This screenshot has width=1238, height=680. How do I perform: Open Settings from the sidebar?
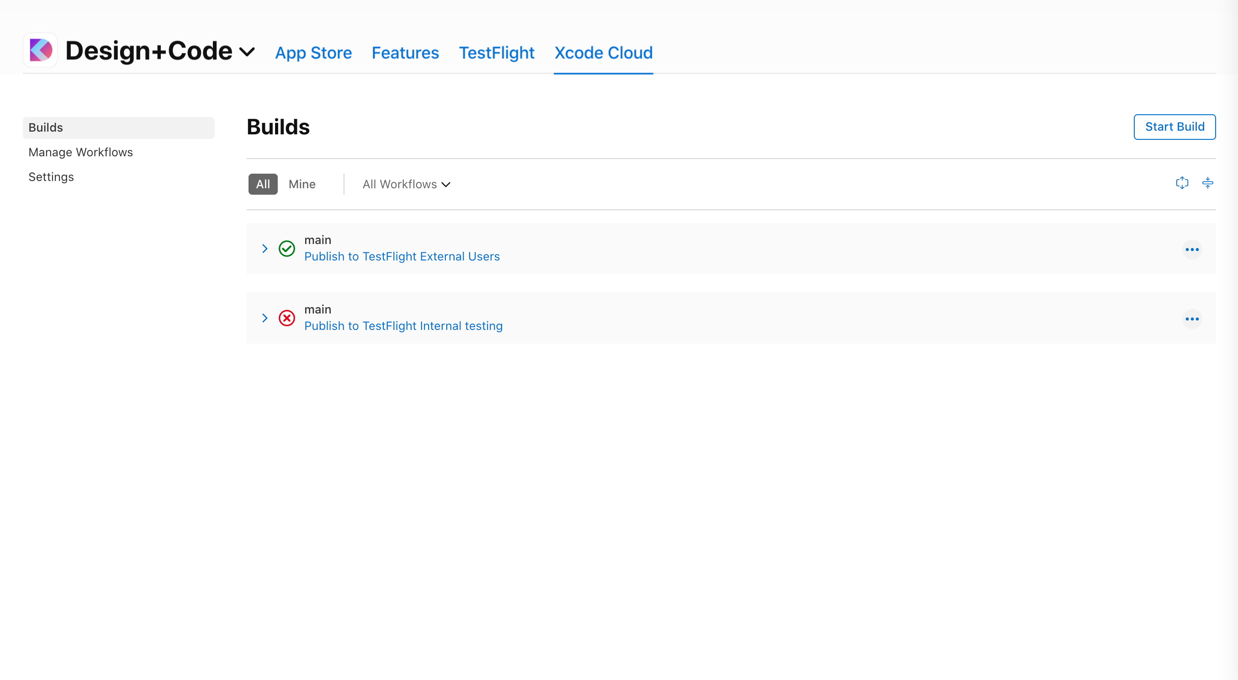tap(51, 176)
